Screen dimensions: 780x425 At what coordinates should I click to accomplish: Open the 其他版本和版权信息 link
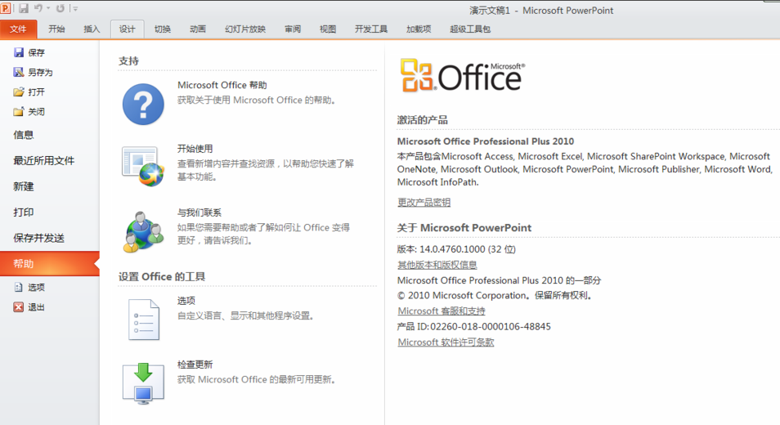(x=437, y=265)
